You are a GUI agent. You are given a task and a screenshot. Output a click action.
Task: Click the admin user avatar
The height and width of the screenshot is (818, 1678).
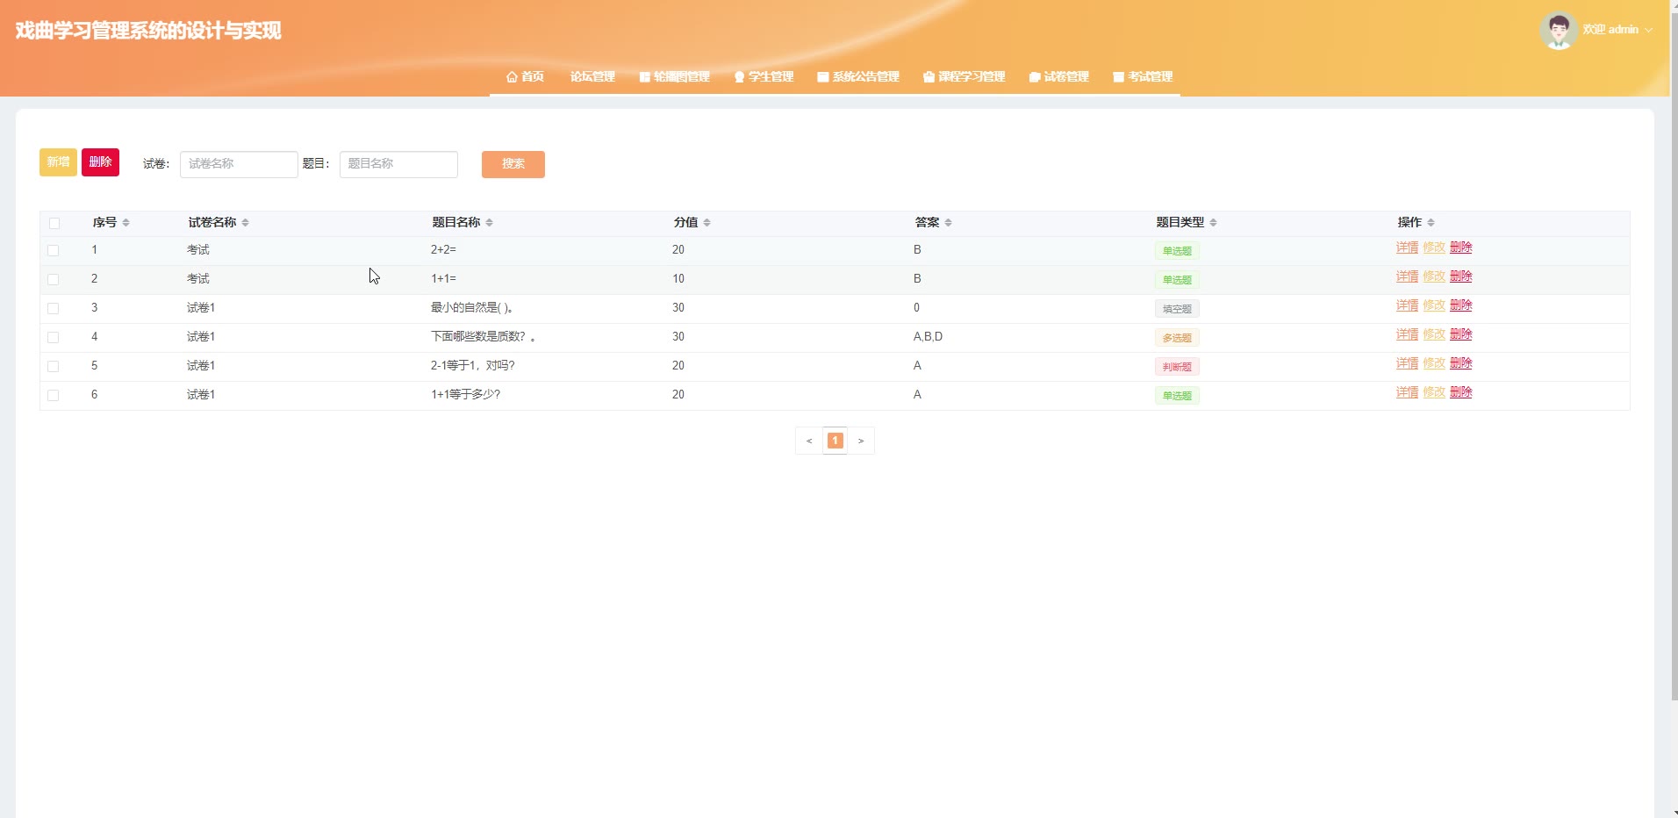(1559, 31)
